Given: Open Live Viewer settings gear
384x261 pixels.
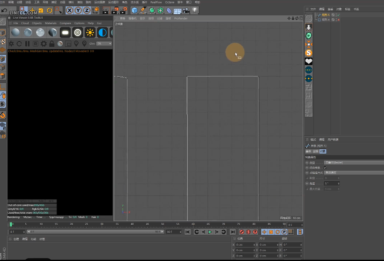Looking at the screenshot, I should click(44, 44).
